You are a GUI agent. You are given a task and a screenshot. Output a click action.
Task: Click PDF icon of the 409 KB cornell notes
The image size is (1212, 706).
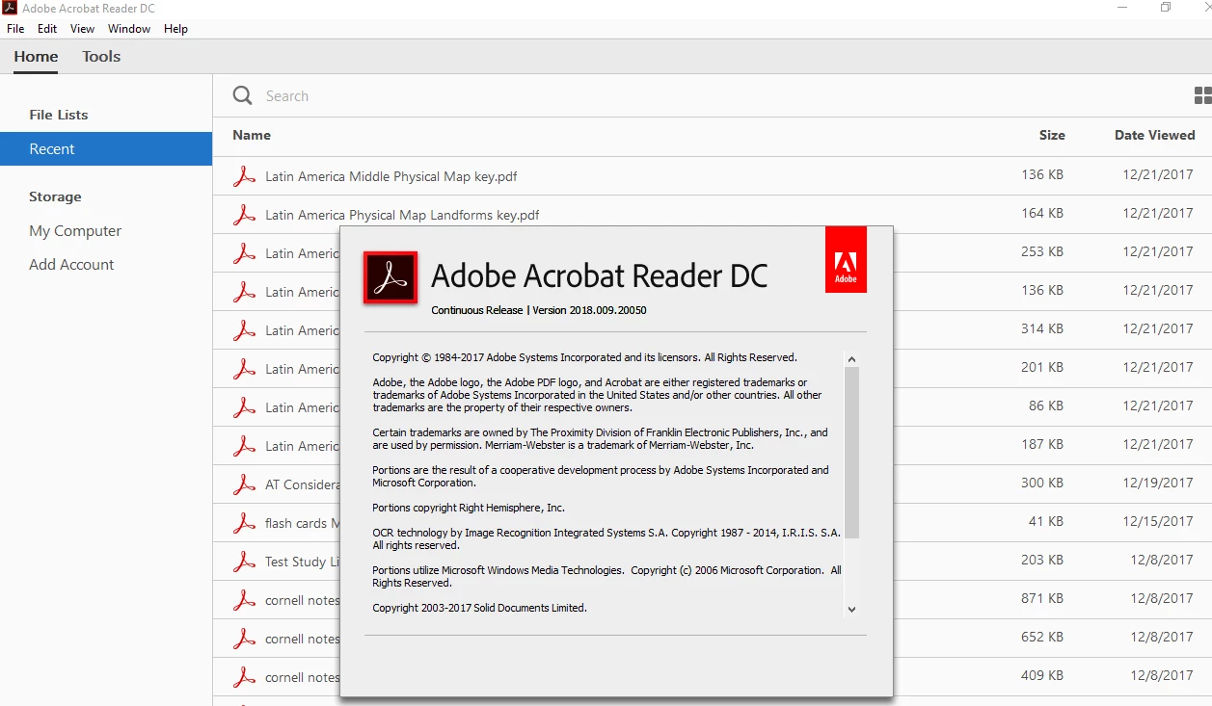245,677
